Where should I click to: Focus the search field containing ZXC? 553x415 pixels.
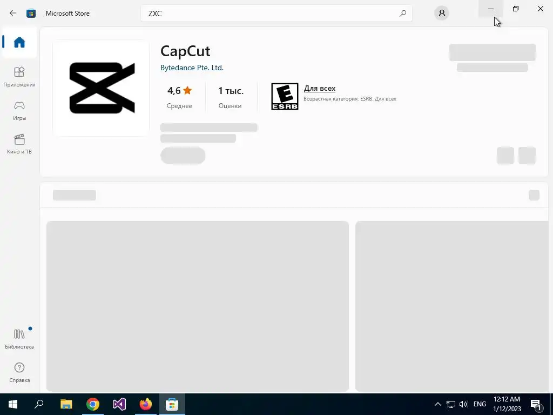[x=276, y=14]
